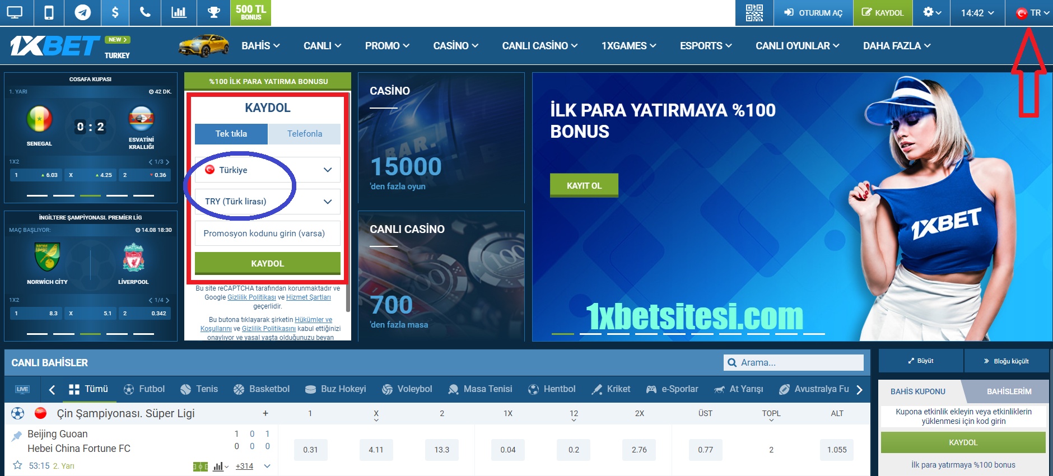Expand the Türkiye country dropdown
The image size is (1053, 476).
(268, 170)
